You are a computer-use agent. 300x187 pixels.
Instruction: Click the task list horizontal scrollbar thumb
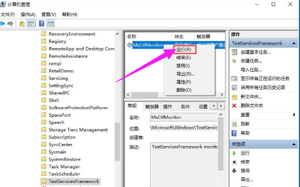click(x=144, y=95)
